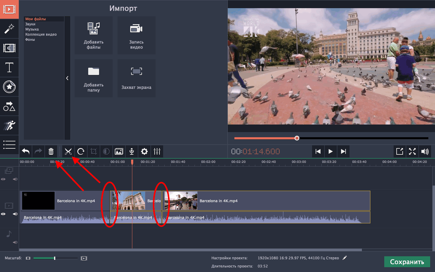Select Музыка in the import list
The image size is (435, 272).
[x=32, y=29]
